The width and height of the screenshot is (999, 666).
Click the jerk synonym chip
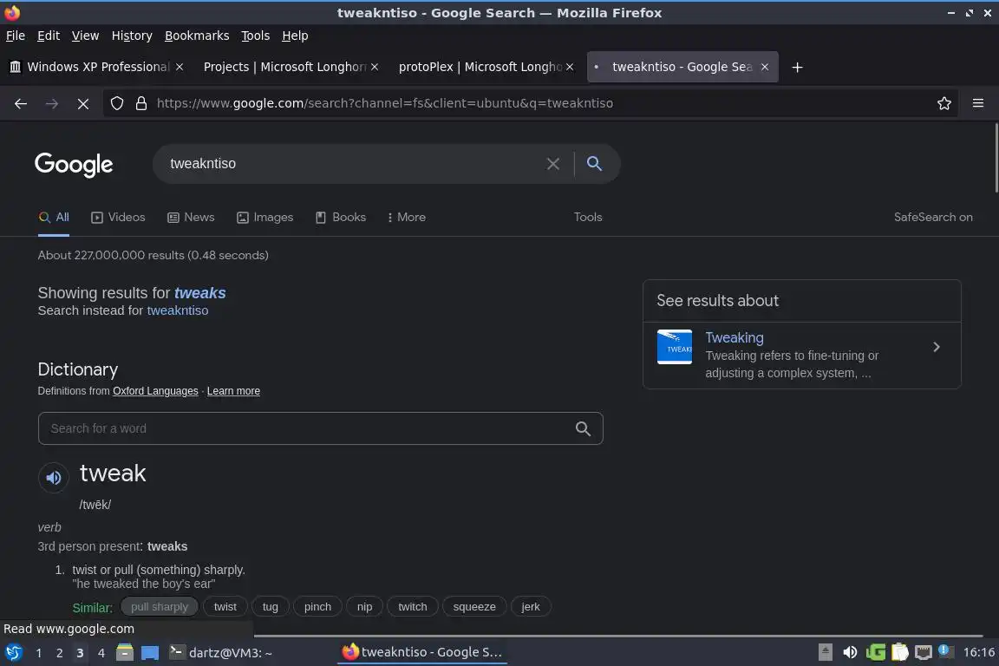pos(531,607)
